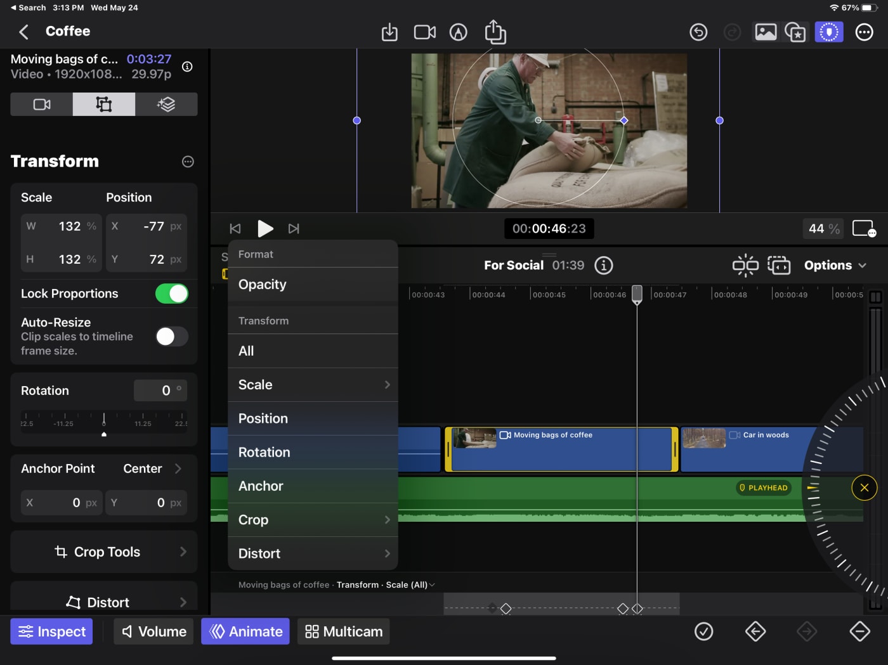The width and height of the screenshot is (888, 665).
Task: Edit the scale width value 132
Action: 62,226
